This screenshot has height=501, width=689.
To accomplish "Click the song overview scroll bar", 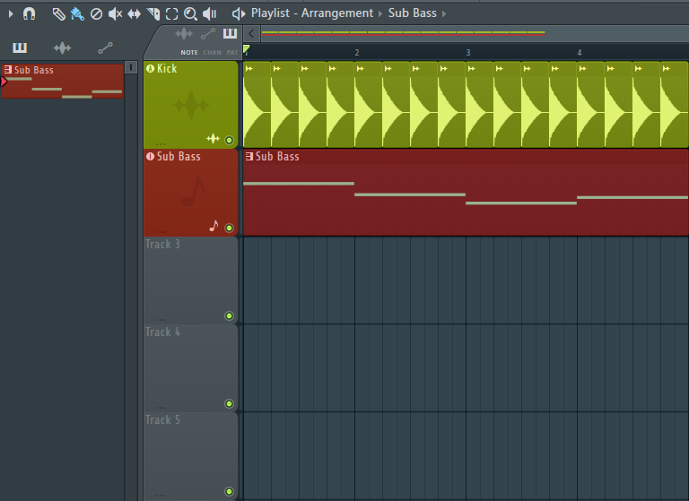I will click(x=475, y=33).
